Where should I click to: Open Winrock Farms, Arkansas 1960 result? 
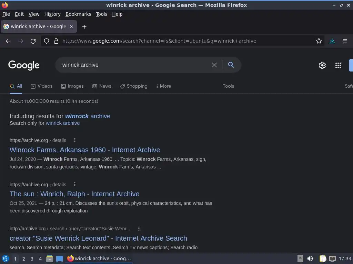pyautogui.click(x=85, y=150)
